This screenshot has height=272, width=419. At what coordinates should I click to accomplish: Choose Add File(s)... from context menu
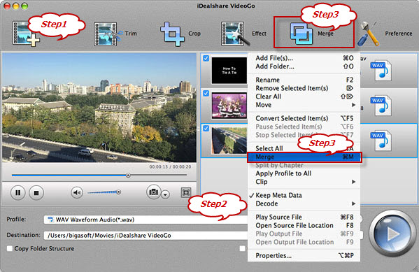304,58
